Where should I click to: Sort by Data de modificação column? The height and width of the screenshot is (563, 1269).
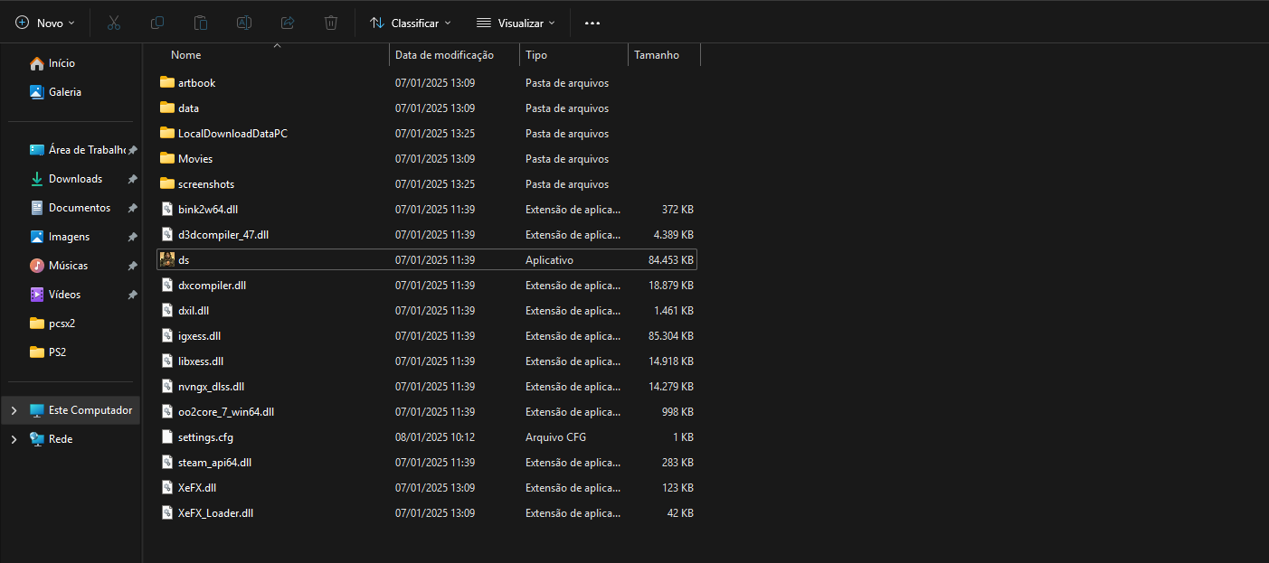[444, 55]
